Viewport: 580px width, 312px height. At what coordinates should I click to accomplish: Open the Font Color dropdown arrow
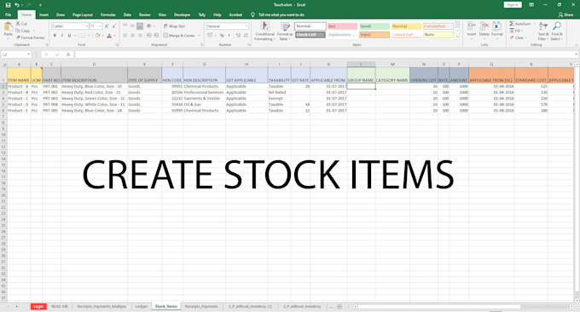pos(114,36)
